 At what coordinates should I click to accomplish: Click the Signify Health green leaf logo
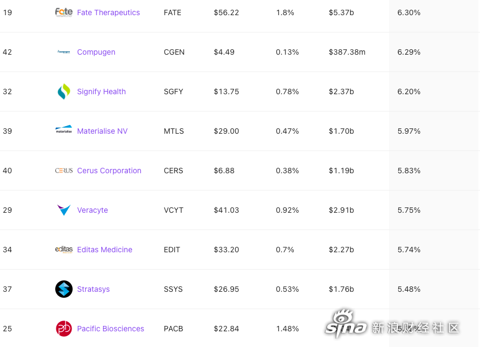point(64,91)
